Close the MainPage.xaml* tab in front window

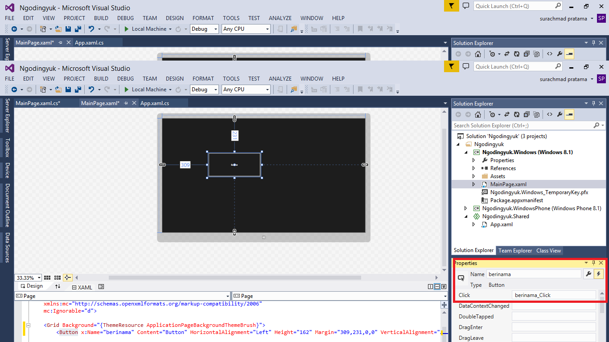point(133,103)
